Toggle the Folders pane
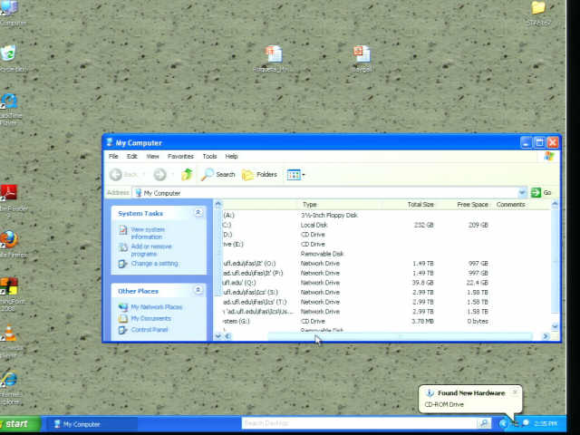The image size is (580, 435). (x=259, y=174)
